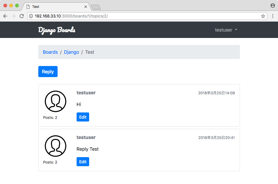Edit the Hi post
Screen dimensions: 278x184
coord(83,117)
